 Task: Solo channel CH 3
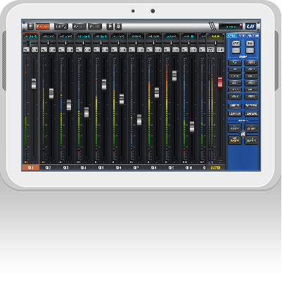point(70,50)
